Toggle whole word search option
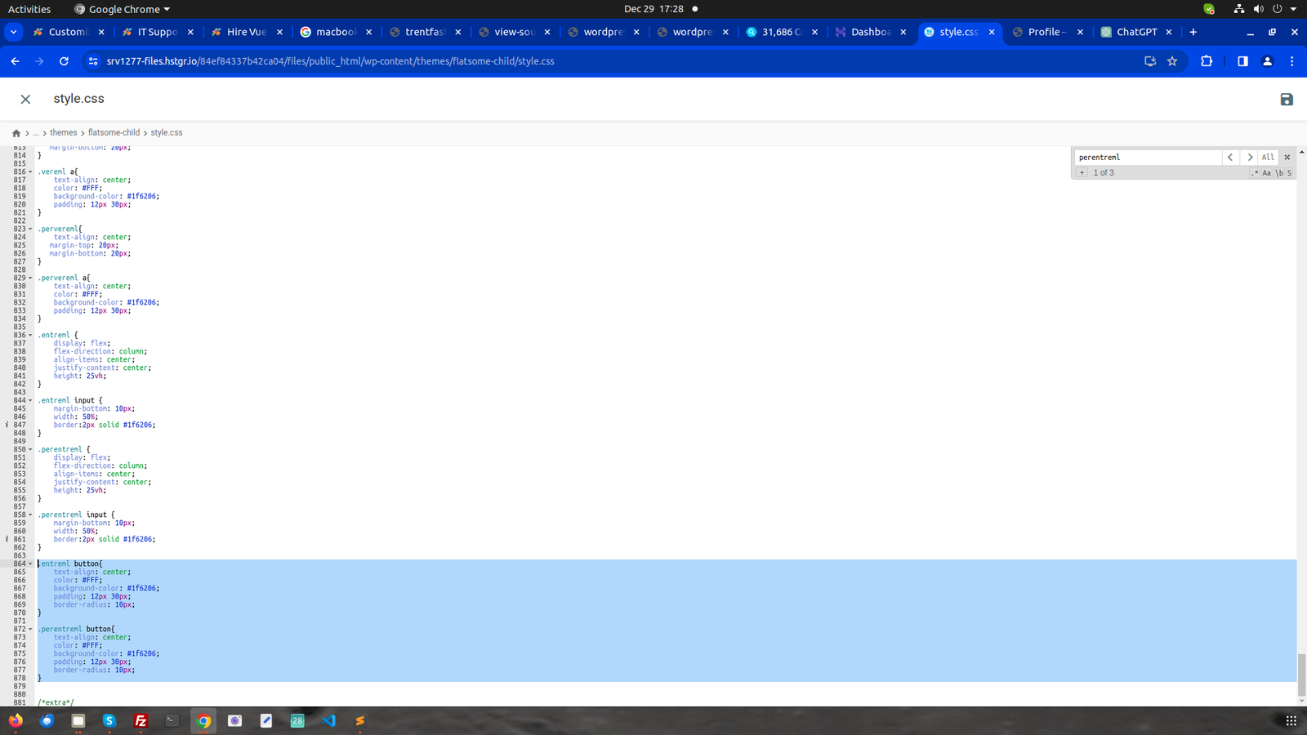1307x735 pixels. click(1279, 173)
